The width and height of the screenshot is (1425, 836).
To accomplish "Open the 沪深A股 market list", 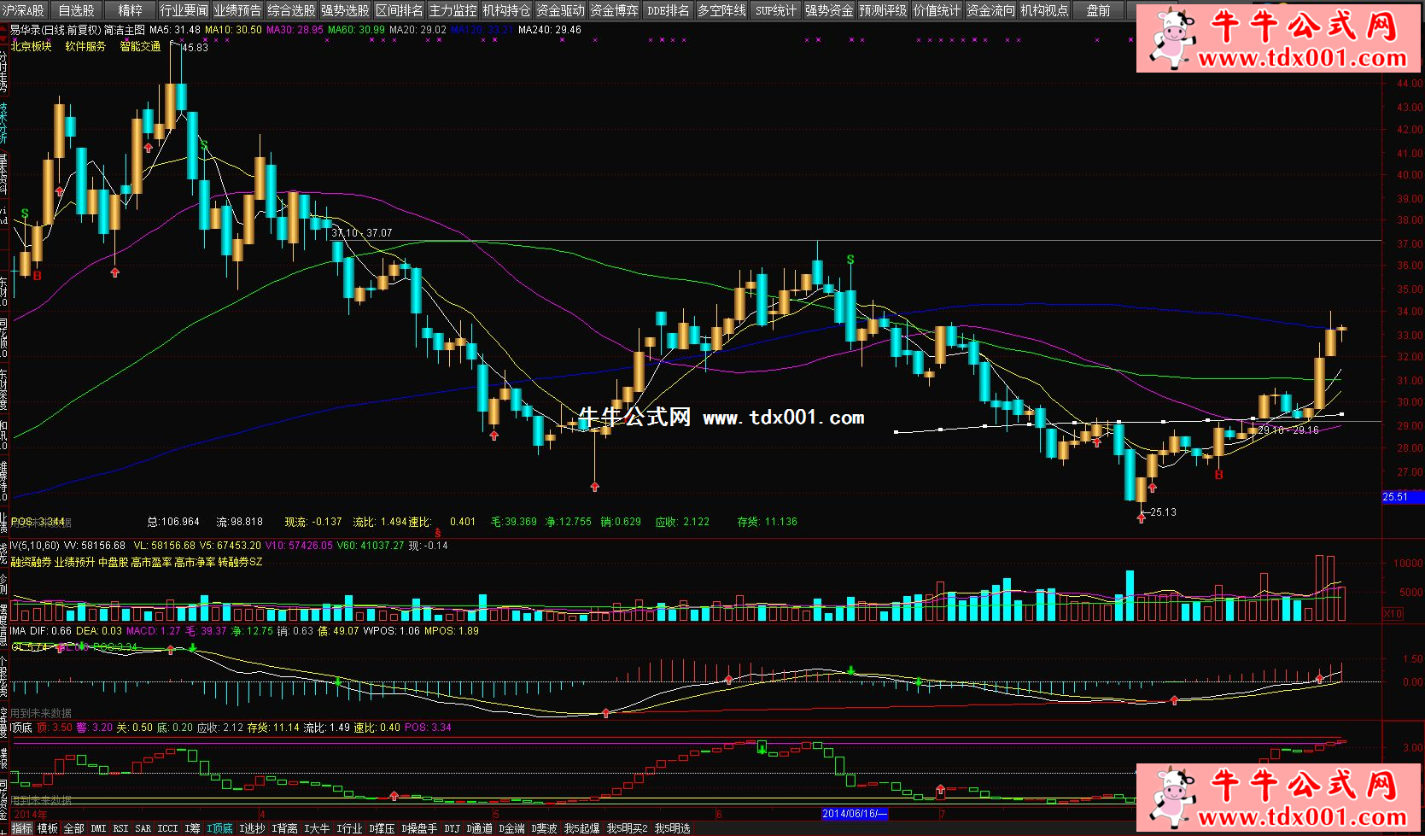I will (24, 10).
